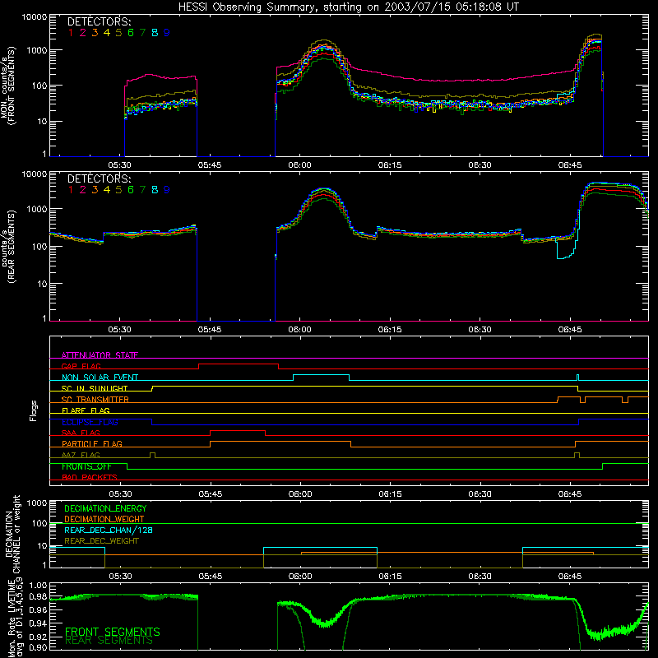Click the ATTENUATOR_STATE flag label
This screenshot has width=658, height=658.
[100, 355]
